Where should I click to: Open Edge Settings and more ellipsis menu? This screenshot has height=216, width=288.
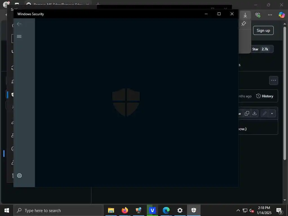pos(270,15)
